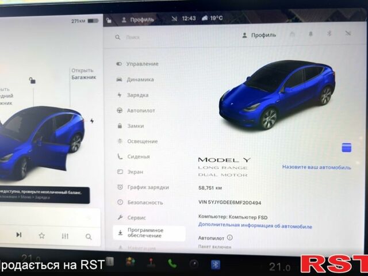Tap the blue Model Y image in settings
This screenshot has height=276, width=368.
coord(277,95)
